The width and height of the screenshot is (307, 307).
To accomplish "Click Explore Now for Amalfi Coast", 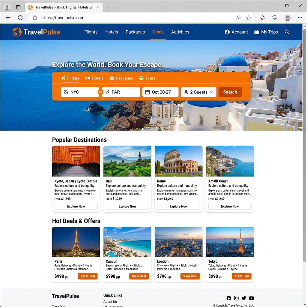I will pyautogui.click(x=230, y=206).
